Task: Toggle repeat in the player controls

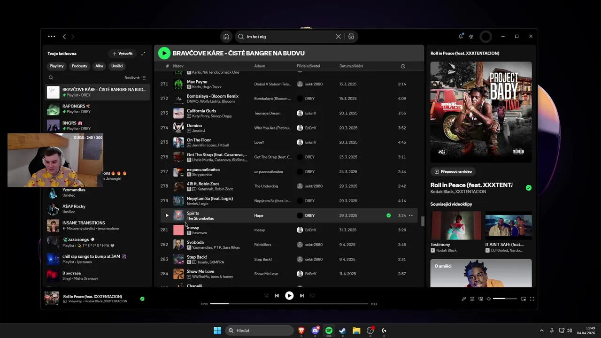Action: click(312, 296)
